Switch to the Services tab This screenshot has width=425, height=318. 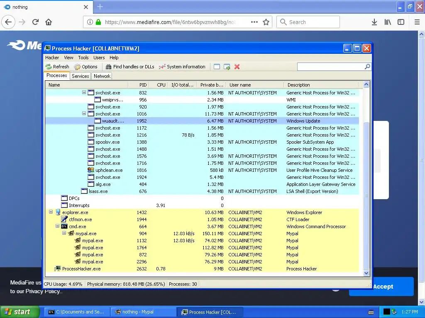81,76
